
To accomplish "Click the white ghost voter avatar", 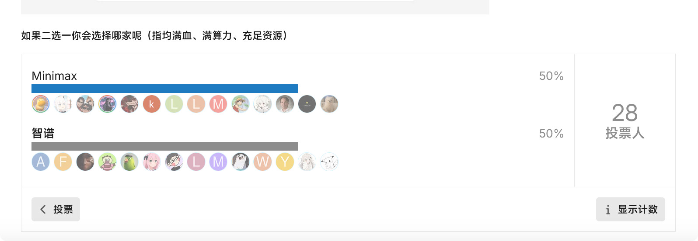I will (x=241, y=162).
